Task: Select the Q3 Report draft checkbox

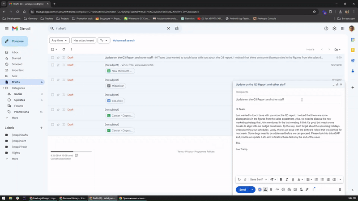Action: (52, 58)
